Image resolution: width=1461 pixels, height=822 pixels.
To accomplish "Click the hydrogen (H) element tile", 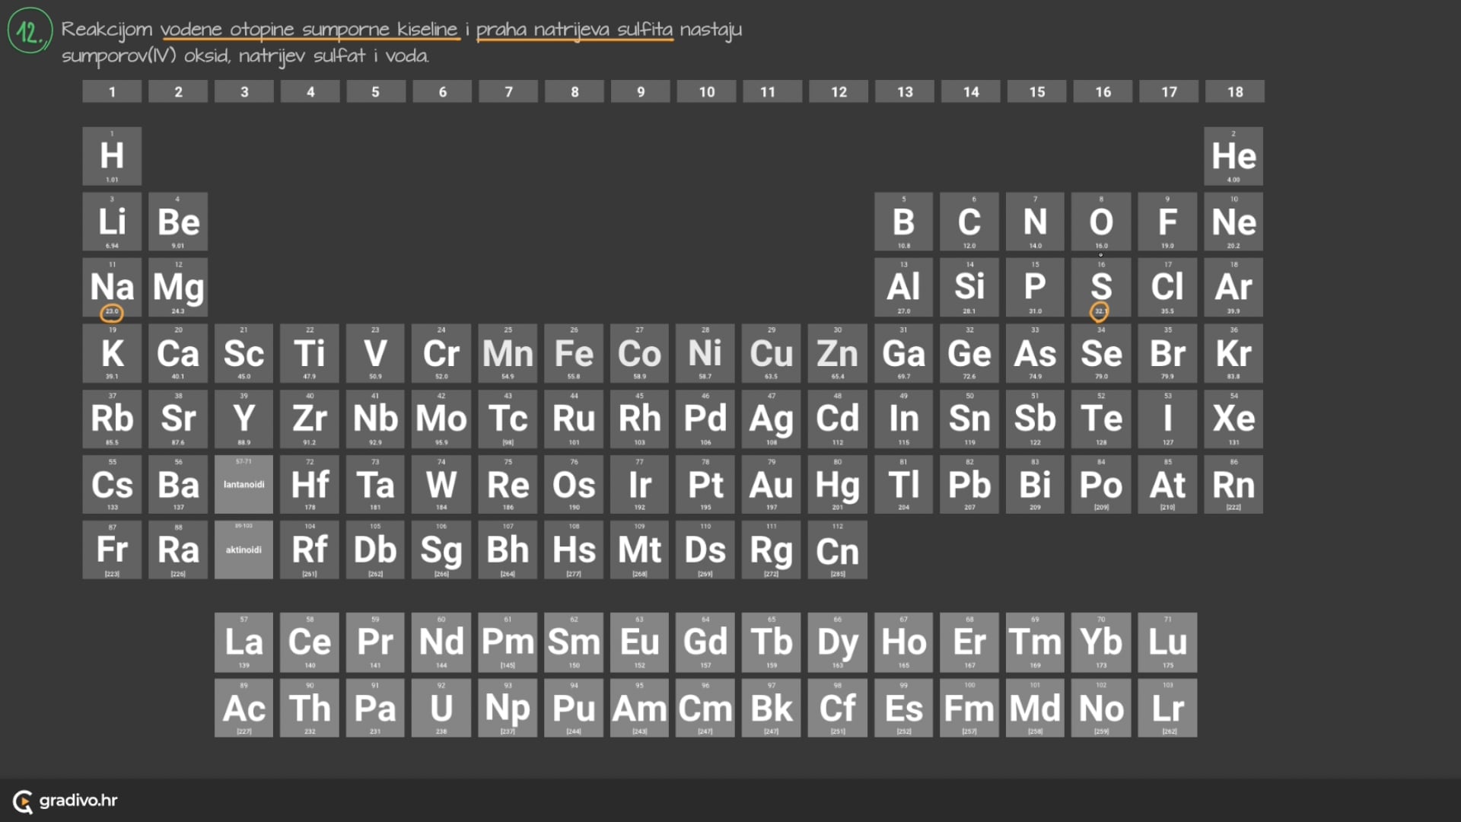I will [112, 156].
